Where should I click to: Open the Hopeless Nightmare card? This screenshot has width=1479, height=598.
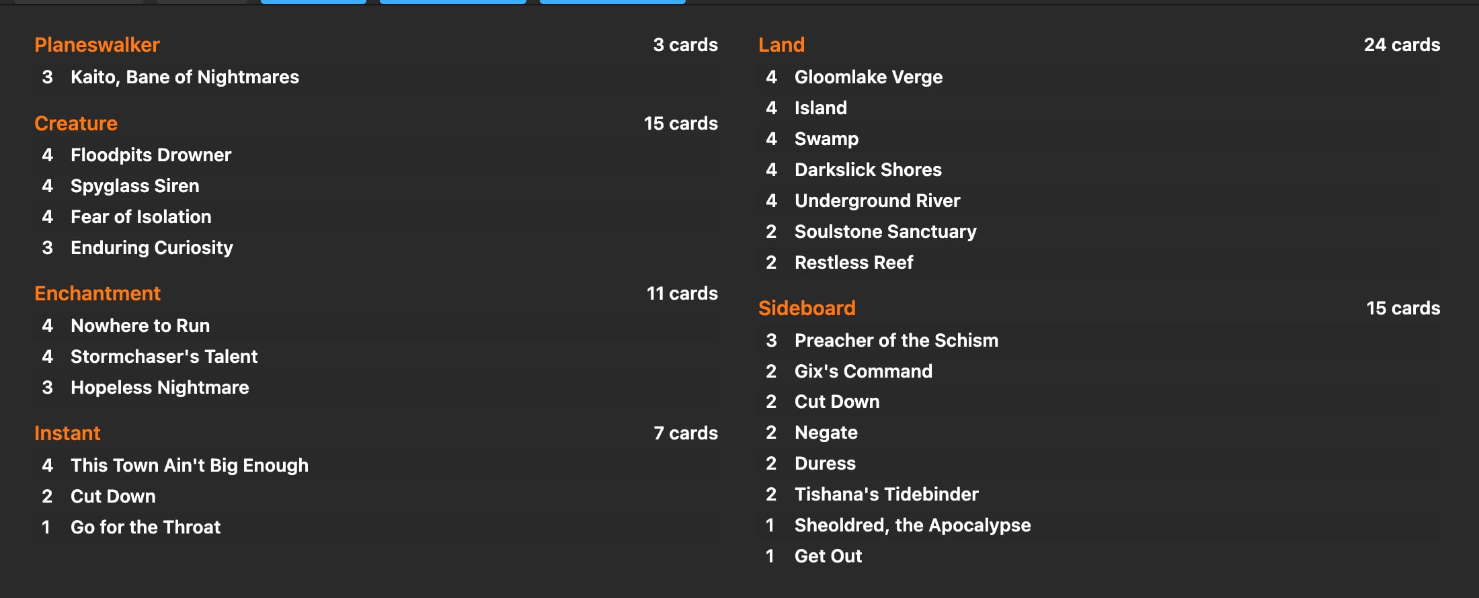tap(159, 388)
